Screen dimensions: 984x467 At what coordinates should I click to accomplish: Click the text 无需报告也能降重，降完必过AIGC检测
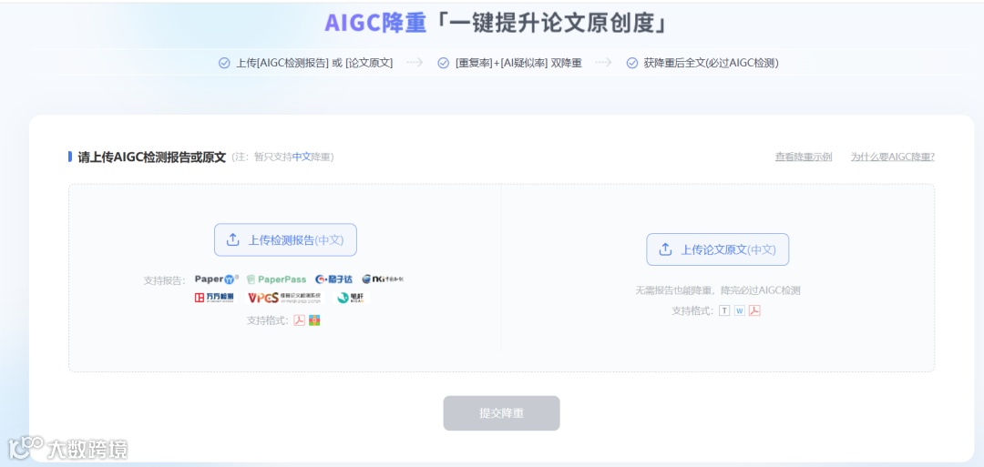coord(718,290)
